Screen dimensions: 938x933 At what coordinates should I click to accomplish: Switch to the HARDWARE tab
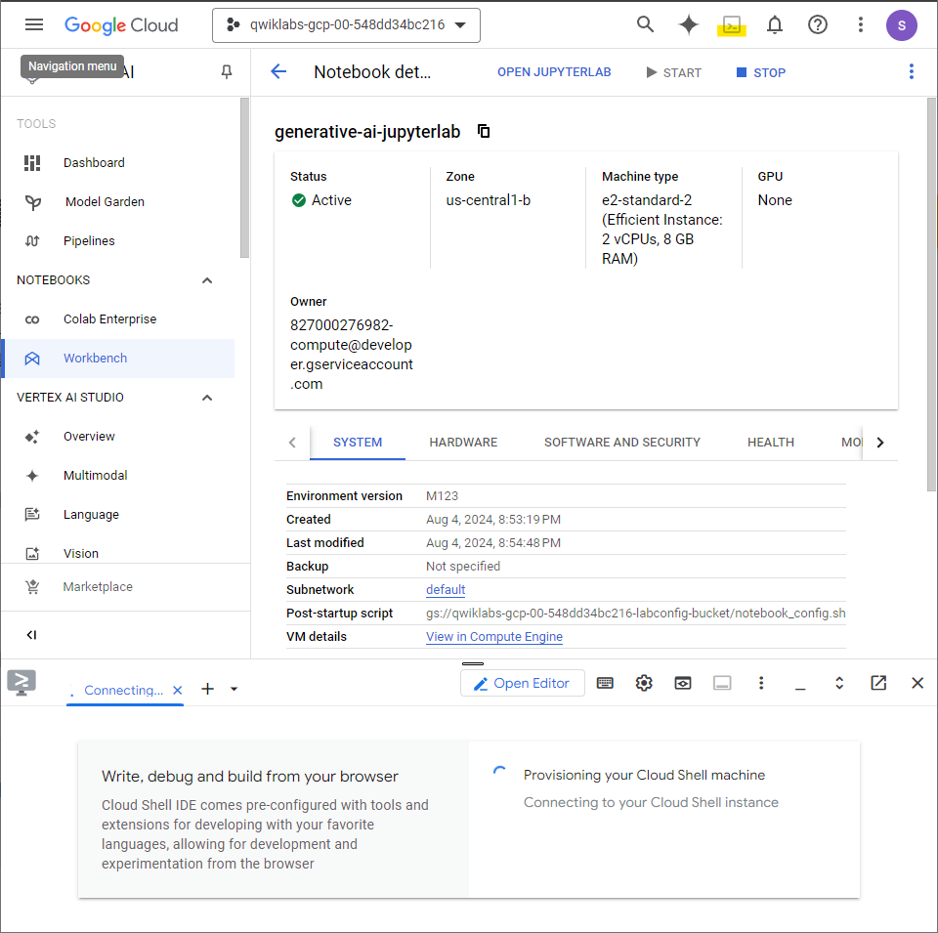pos(463,442)
